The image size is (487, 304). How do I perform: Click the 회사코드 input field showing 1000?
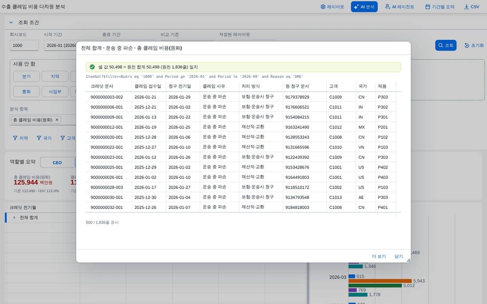pyautogui.click(x=24, y=45)
